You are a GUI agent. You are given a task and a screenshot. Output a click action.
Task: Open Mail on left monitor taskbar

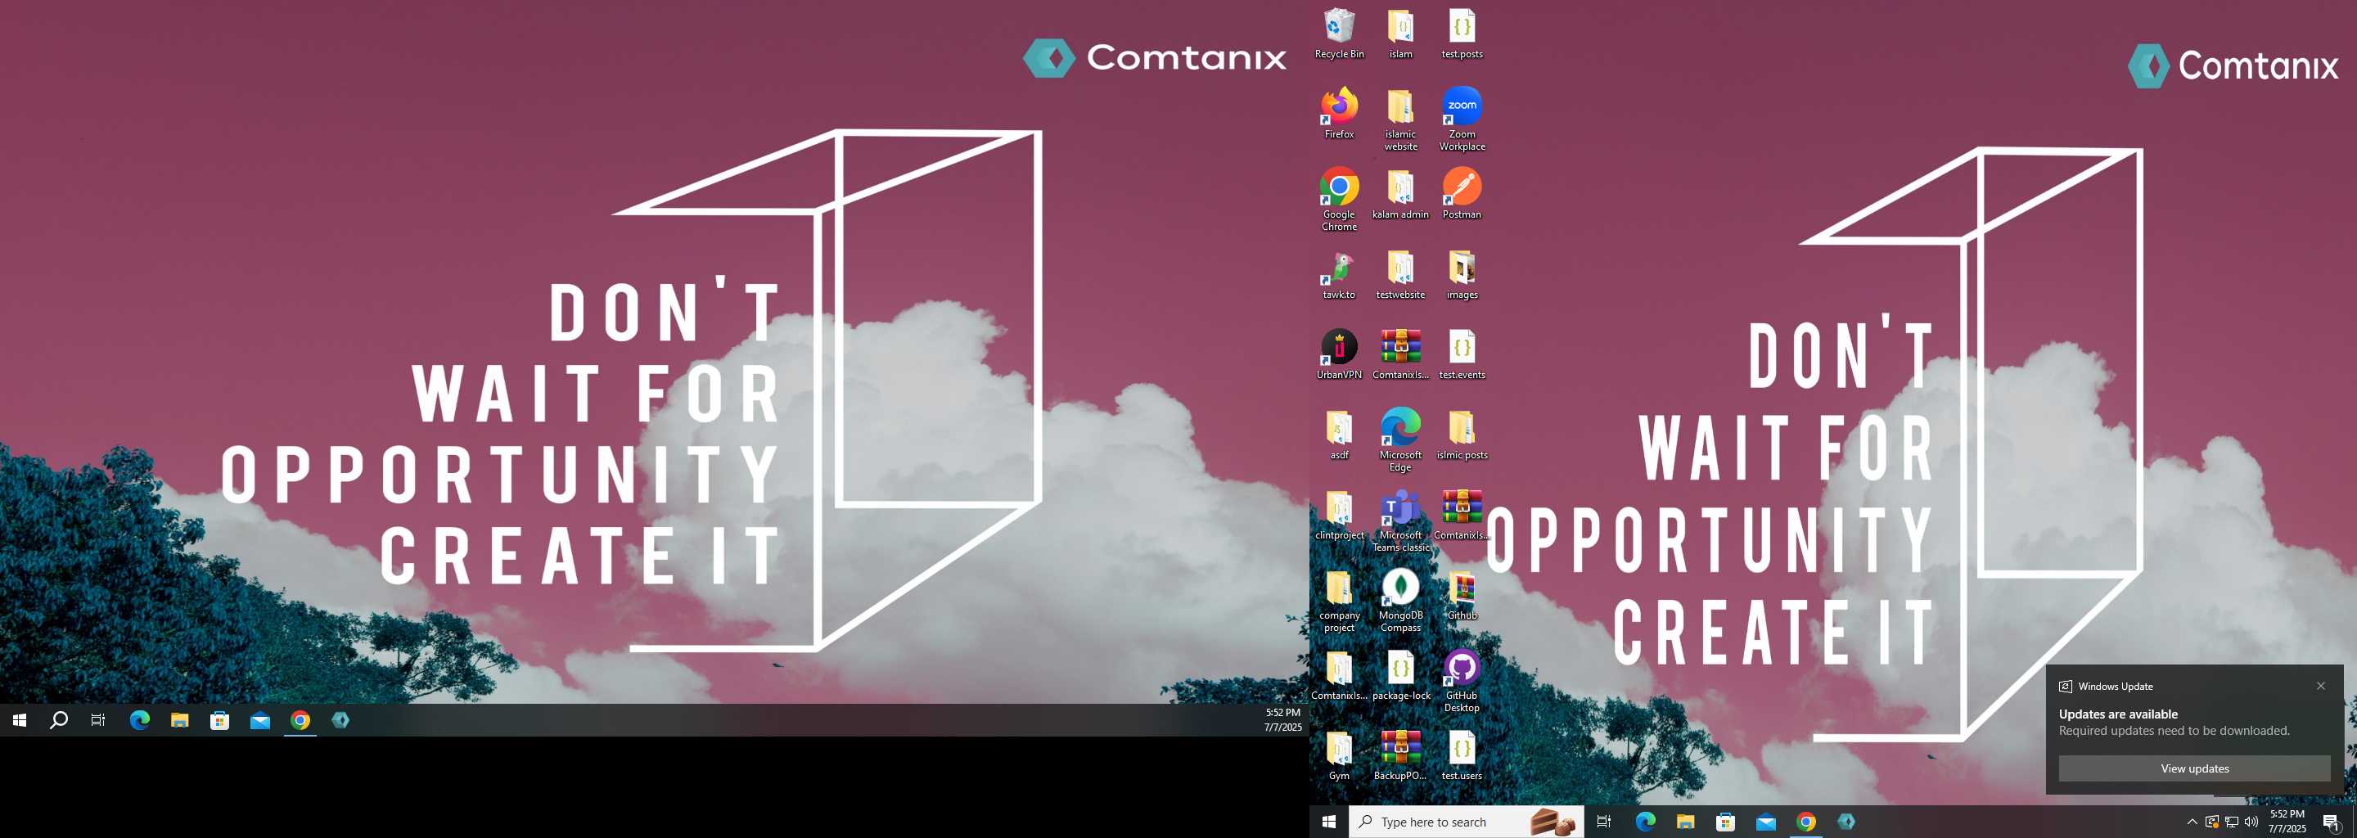(260, 720)
